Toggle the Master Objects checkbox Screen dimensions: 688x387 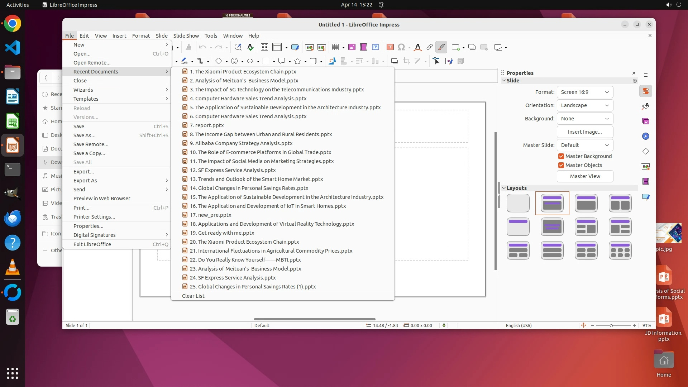point(561,165)
